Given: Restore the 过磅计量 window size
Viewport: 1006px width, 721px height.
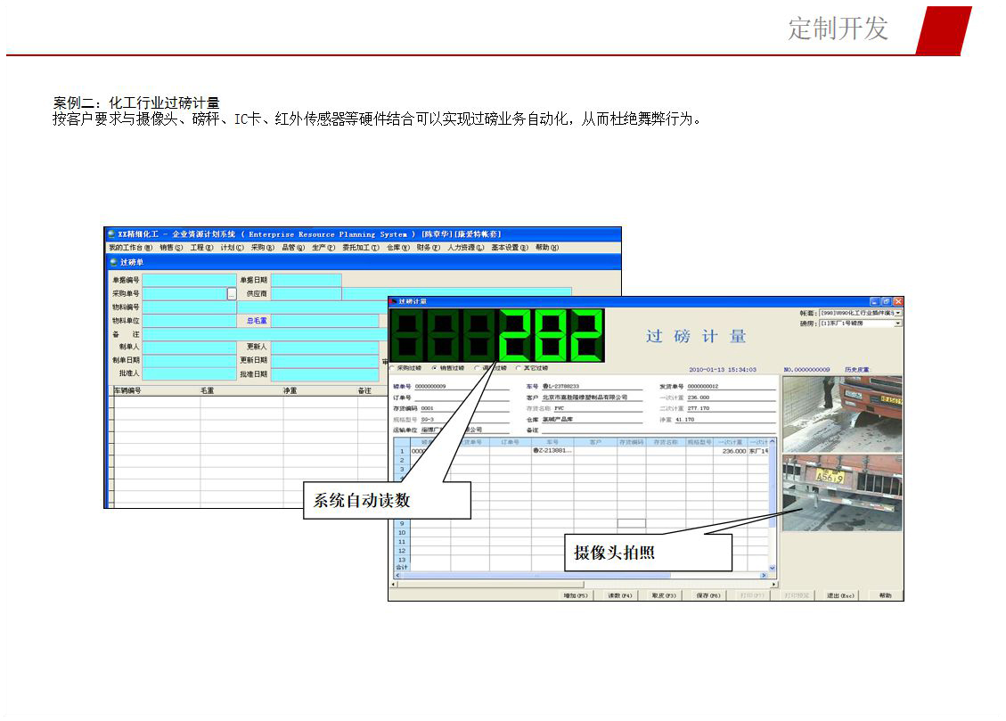Looking at the screenshot, I should [x=886, y=302].
